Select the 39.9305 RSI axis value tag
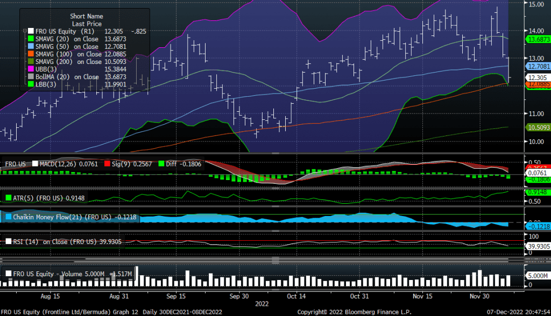The image size is (551, 316). (538, 247)
